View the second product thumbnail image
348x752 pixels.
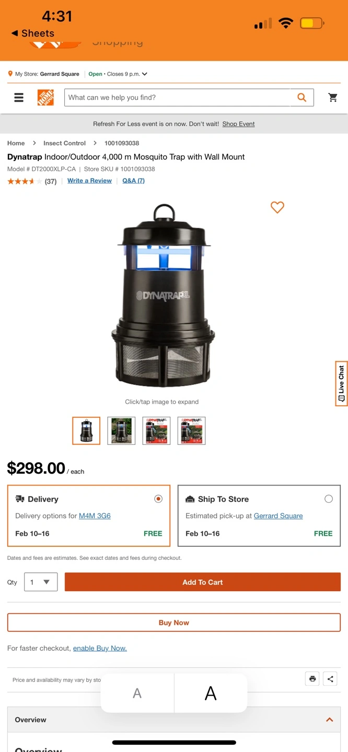click(121, 431)
